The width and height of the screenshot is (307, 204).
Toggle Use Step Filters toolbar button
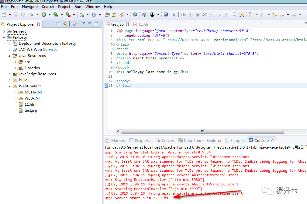click(242, 15)
